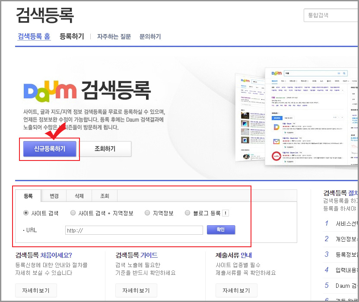Click the 검색등록 처음이세요? heading
The width and height of the screenshot is (359, 302).
pos(44,255)
